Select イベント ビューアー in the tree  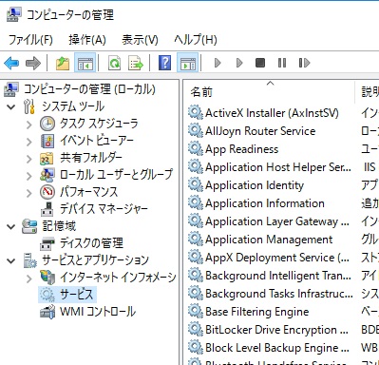point(97,141)
